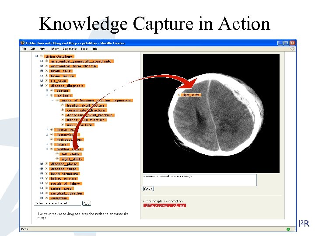Select the depressed_skull_fracture label
The height and width of the screenshot is (236, 315).
(x=90, y=115)
